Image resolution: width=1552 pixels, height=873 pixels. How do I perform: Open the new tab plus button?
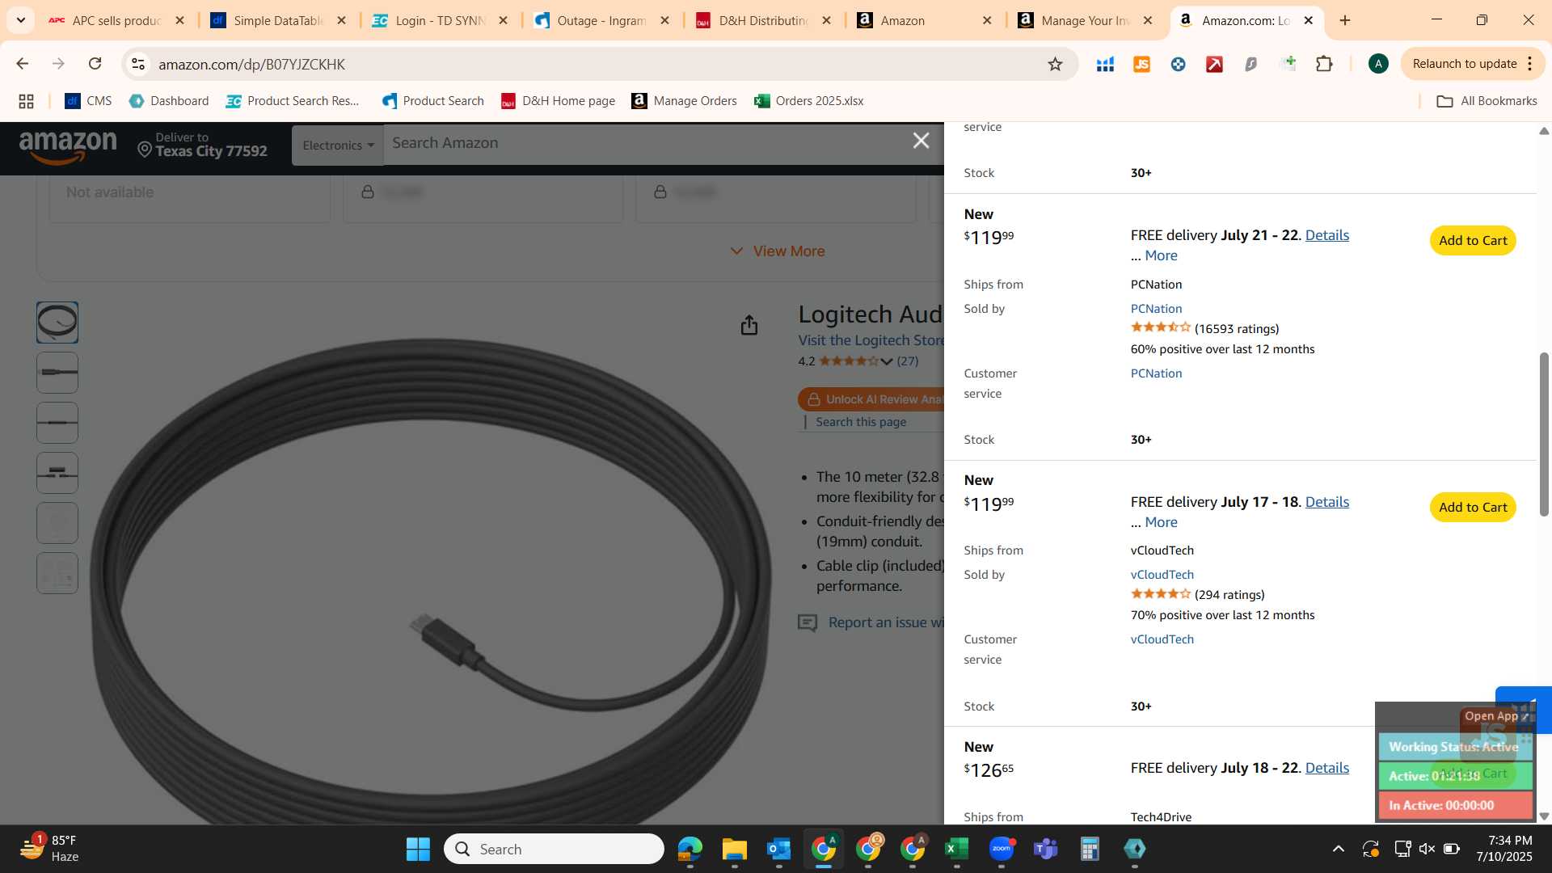click(x=1345, y=20)
